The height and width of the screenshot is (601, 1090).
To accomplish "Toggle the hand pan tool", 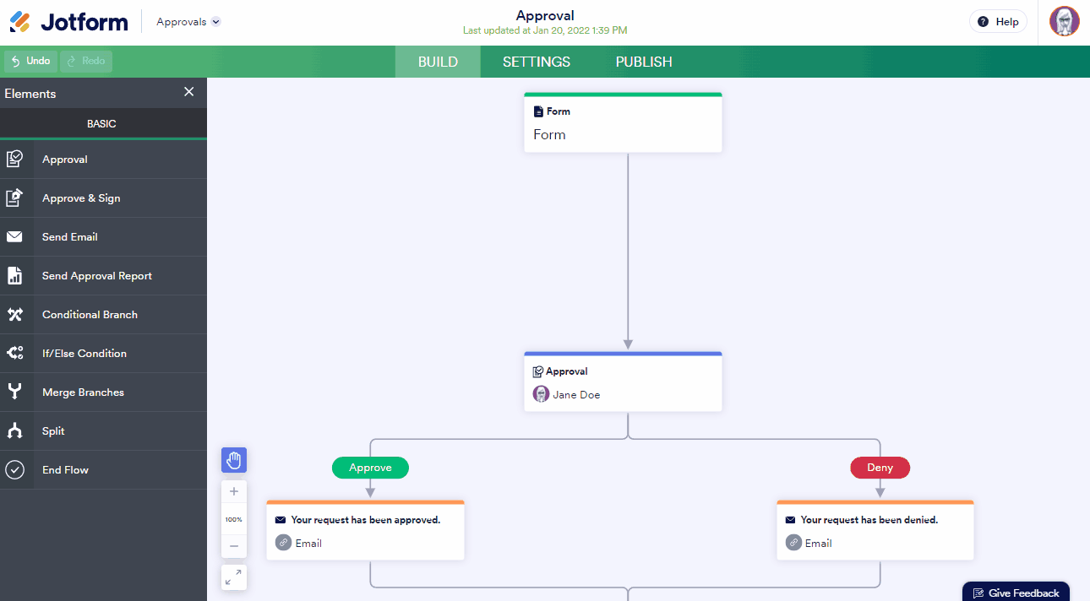I will [x=234, y=460].
